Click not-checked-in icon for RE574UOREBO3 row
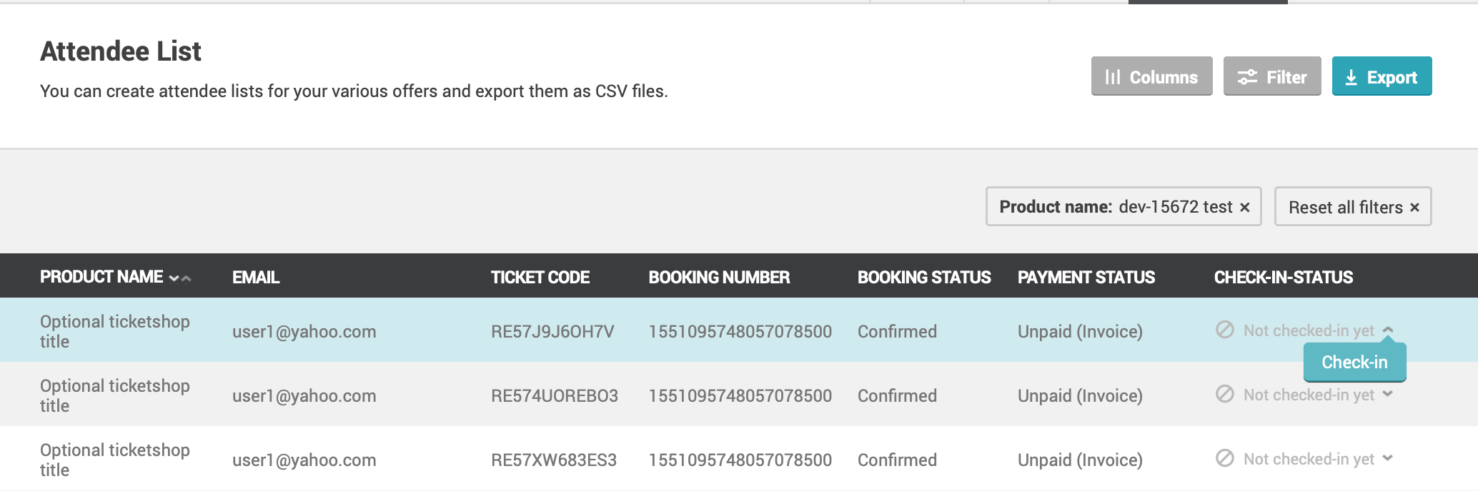The height and width of the screenshot is (491, 1478). (1225, 394)
